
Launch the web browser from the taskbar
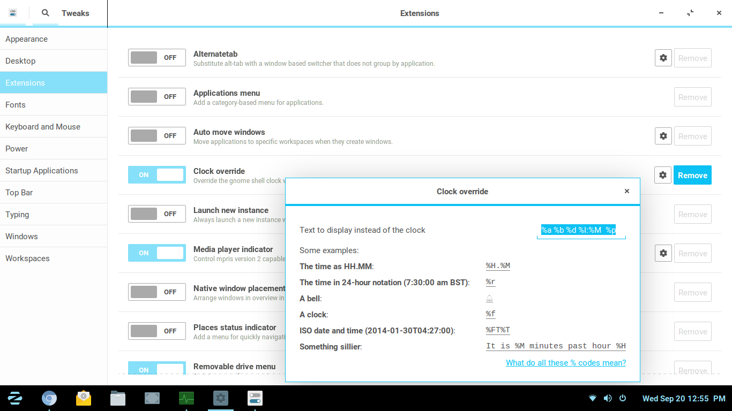click(x=49, y=398)
